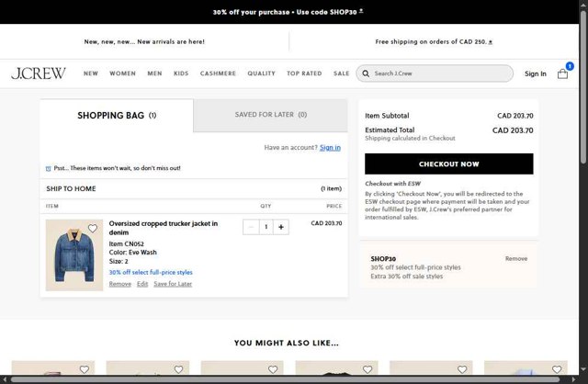Remove the SHOP30 promo code

516,259
